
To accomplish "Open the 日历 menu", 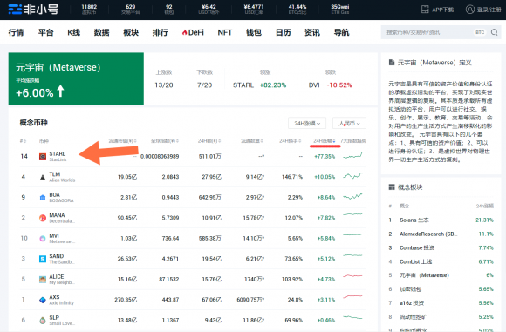I will (283, 32).
